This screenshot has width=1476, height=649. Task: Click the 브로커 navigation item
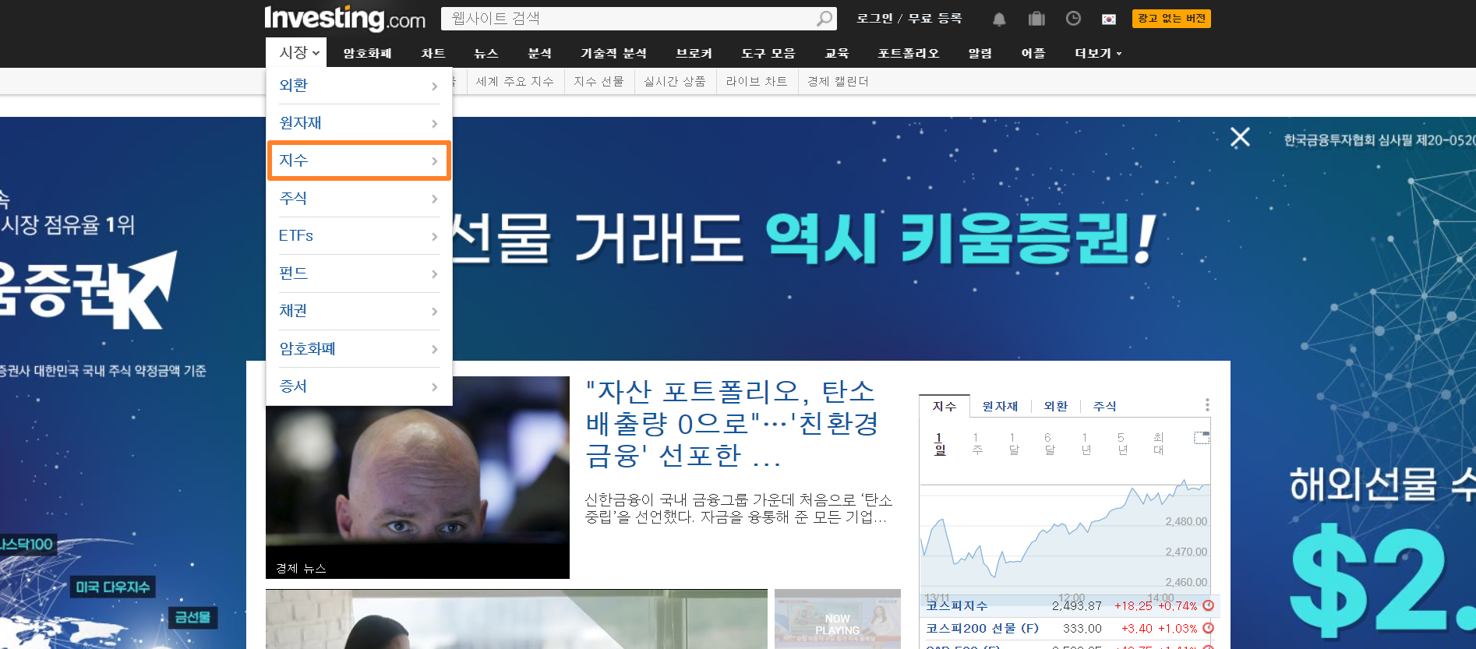[694, 53]
